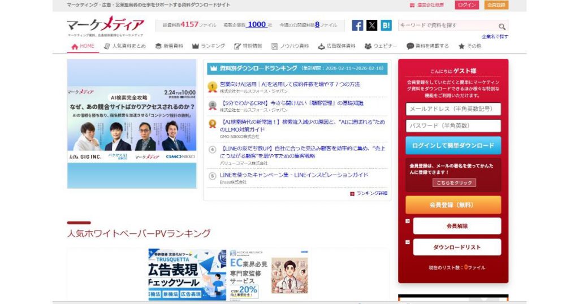Click the AI検索完全攻略 webinar banner
This screenshot has height=304, width=579.
132,124
